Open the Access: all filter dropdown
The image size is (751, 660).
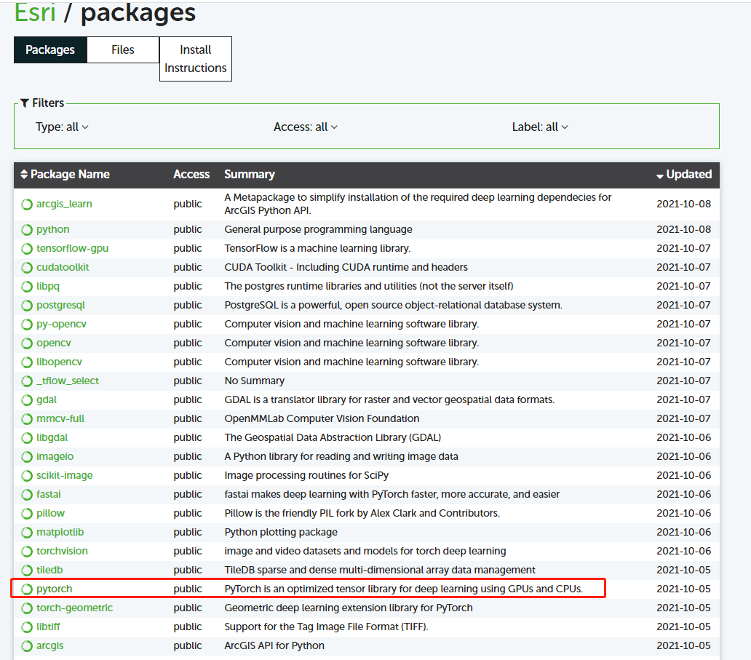306,127
